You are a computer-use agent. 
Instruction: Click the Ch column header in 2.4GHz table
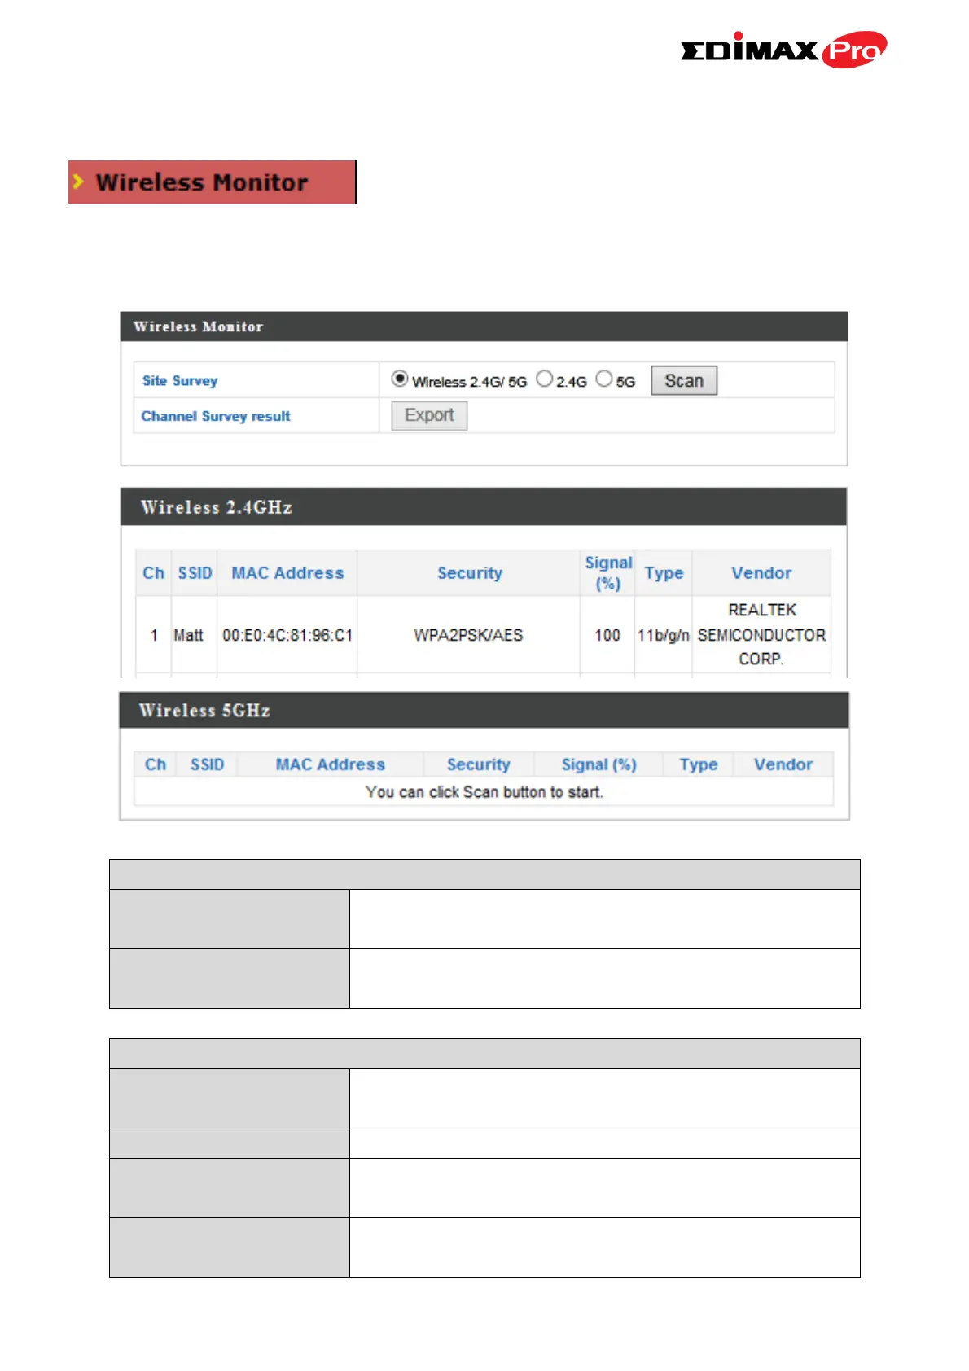(153, 573)
